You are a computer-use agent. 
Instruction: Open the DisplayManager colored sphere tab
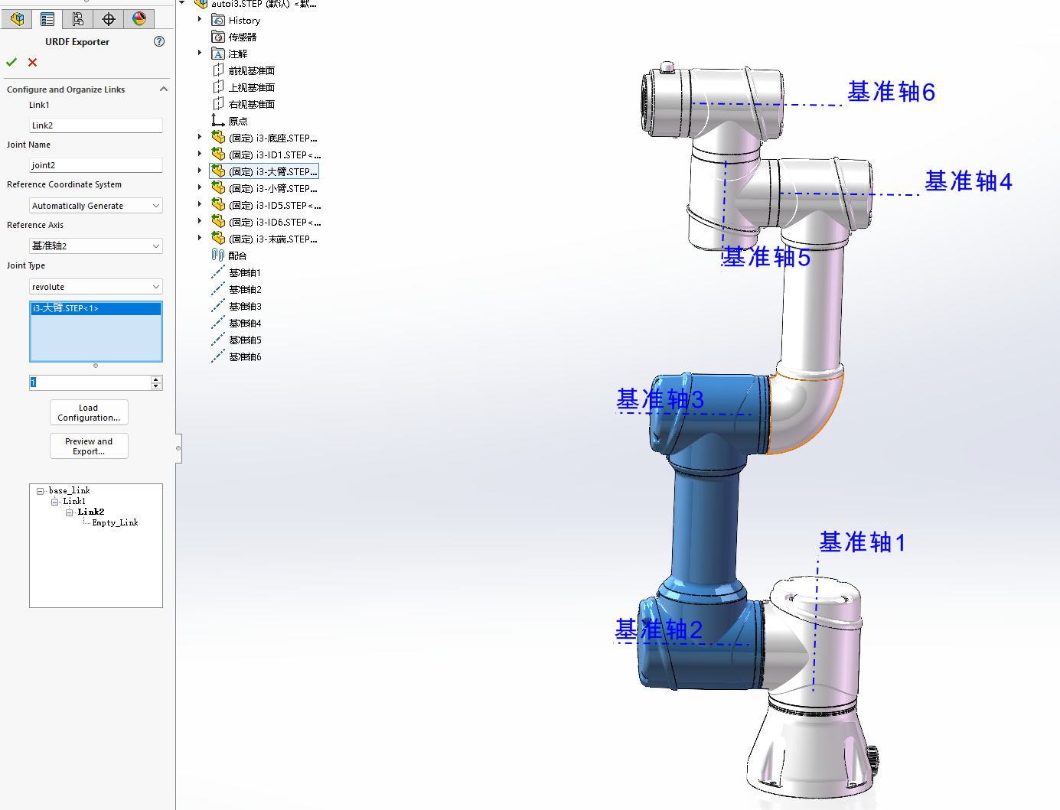coord(139,18)
